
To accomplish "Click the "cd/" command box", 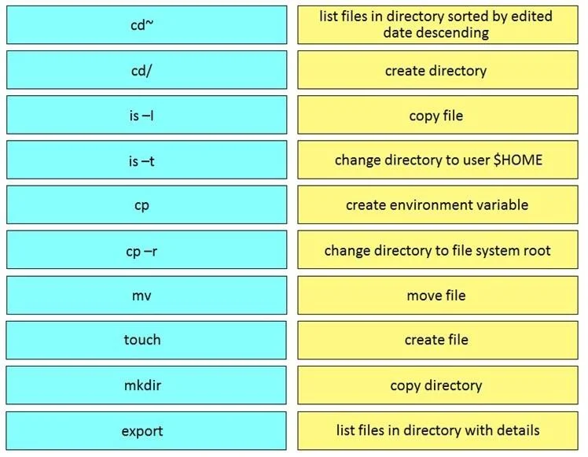I will [147, 70].
